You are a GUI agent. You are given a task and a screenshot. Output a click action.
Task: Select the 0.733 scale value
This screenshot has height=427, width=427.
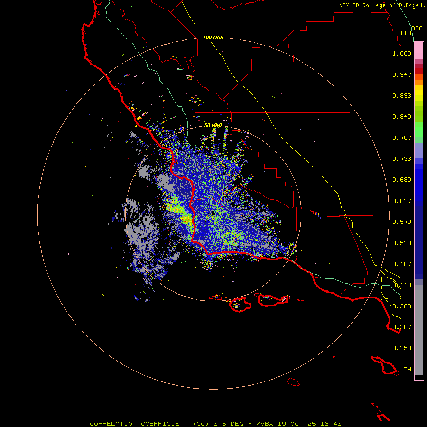[402, 159]
